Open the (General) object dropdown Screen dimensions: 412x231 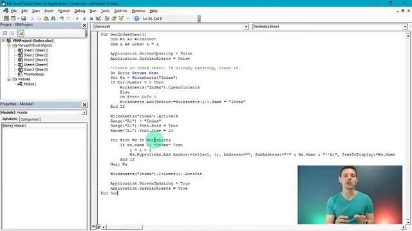pos(246,26)
